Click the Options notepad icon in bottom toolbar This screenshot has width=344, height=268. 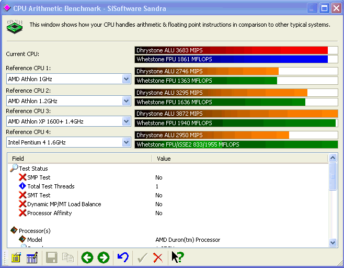pyautogui.click(x=16, y=258)
